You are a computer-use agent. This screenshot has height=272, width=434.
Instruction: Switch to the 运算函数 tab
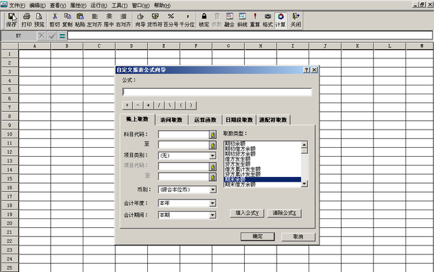coord(205,120)
